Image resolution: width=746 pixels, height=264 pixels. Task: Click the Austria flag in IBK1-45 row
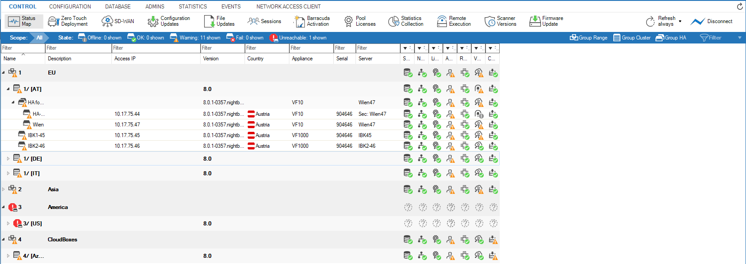tap(251, 135)
